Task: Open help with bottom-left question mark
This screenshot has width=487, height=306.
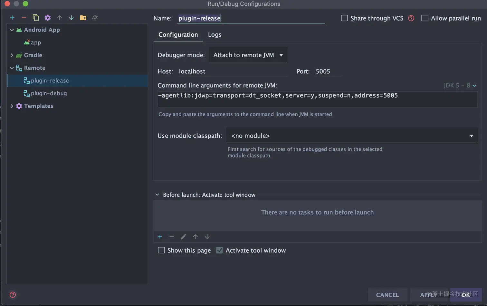Action: [13, 295]
